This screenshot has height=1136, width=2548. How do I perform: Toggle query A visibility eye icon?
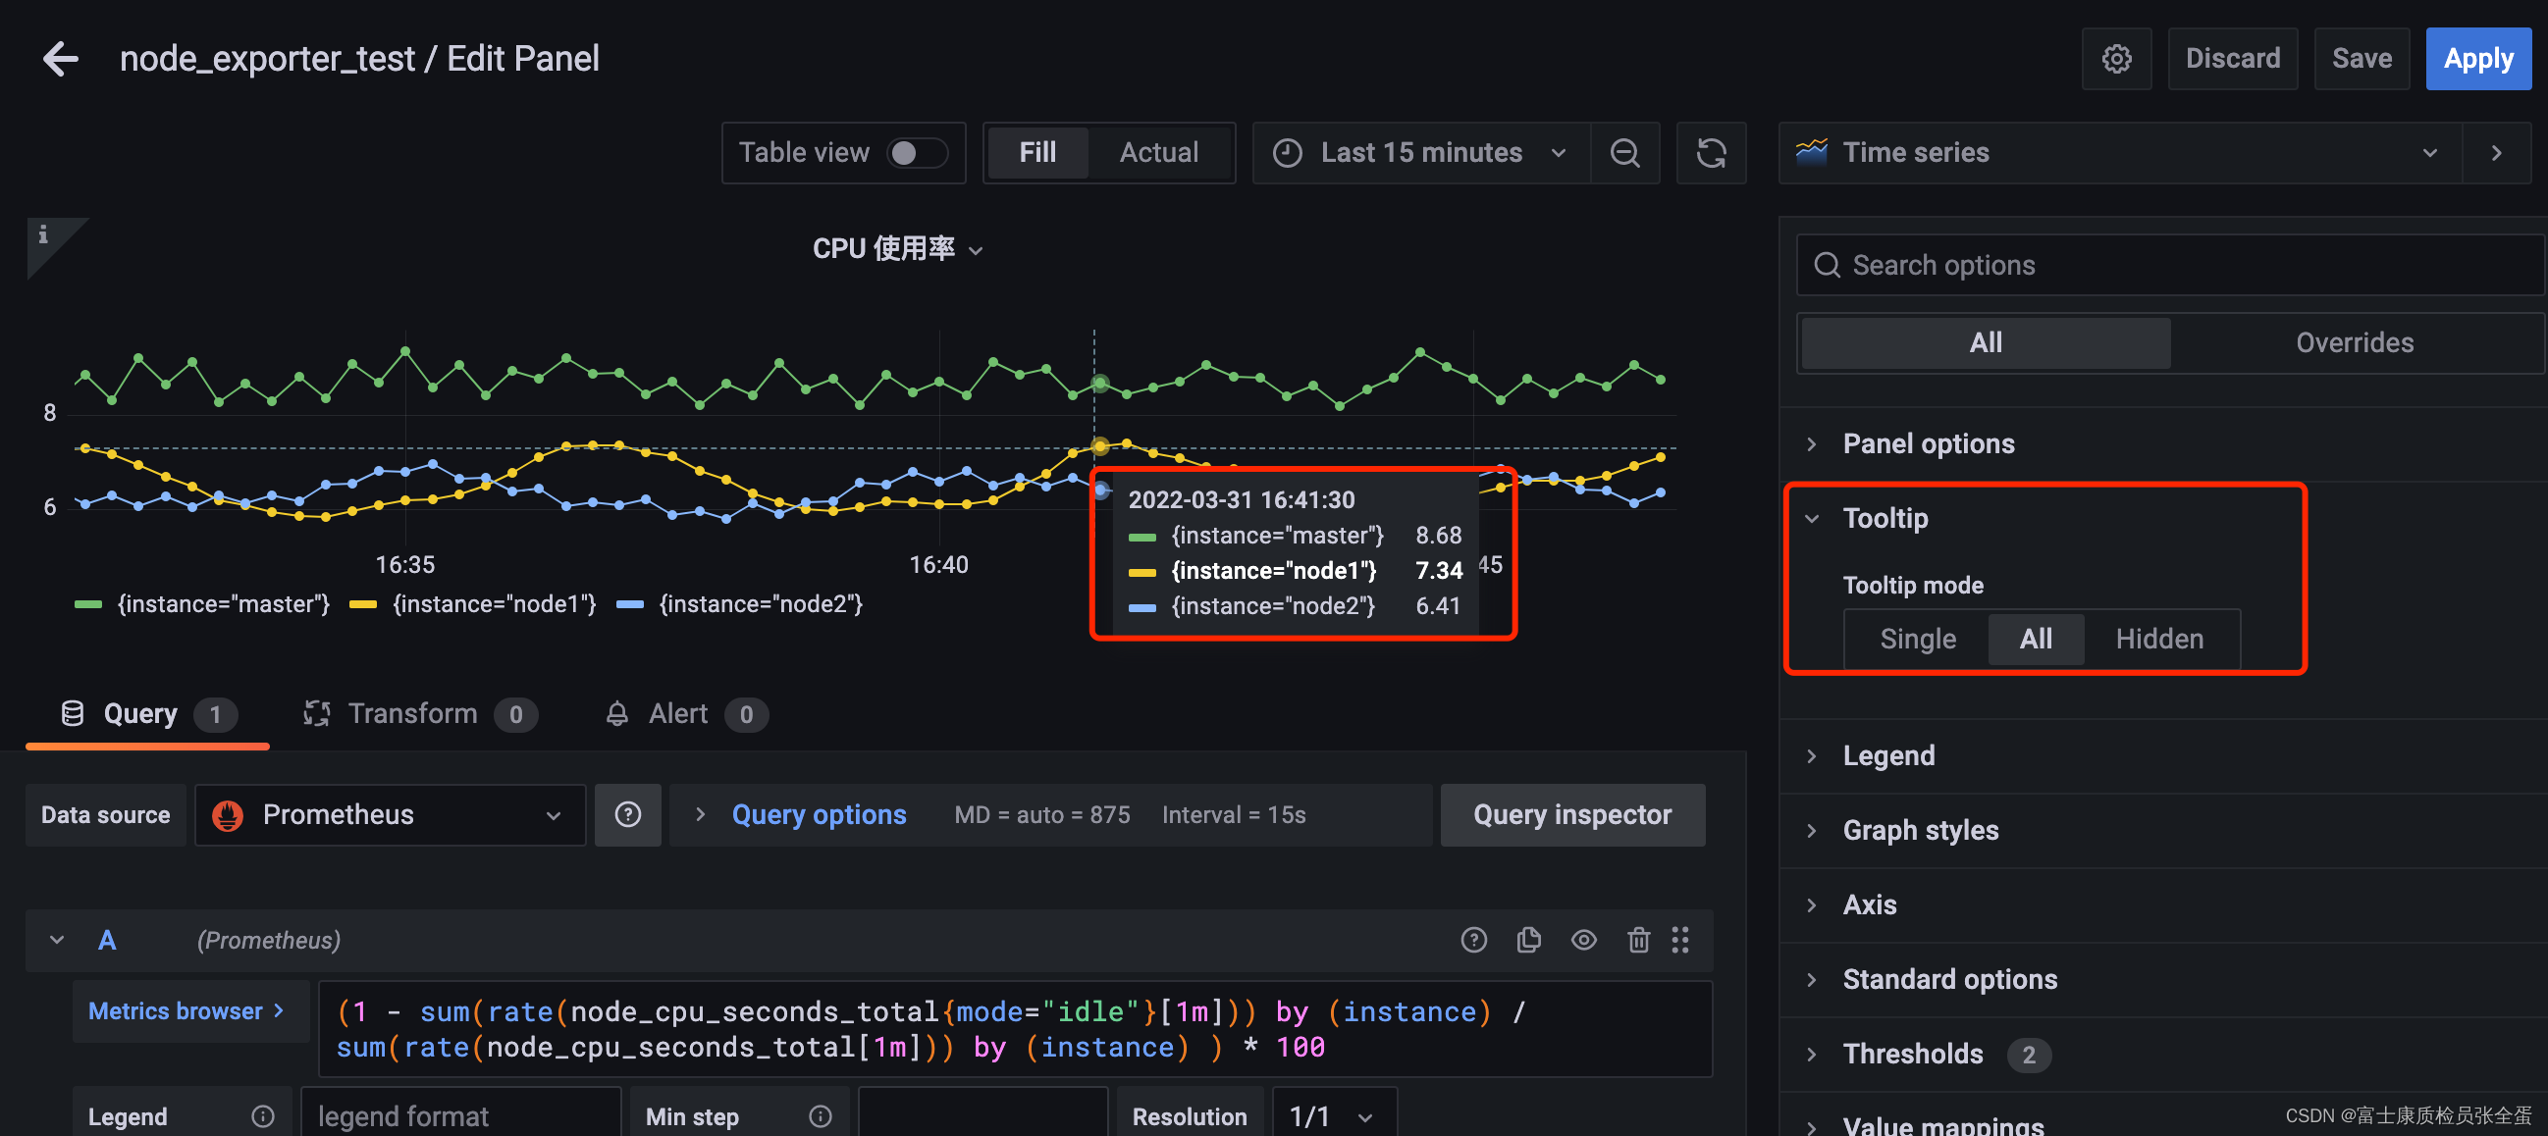tap(1582, 939)
